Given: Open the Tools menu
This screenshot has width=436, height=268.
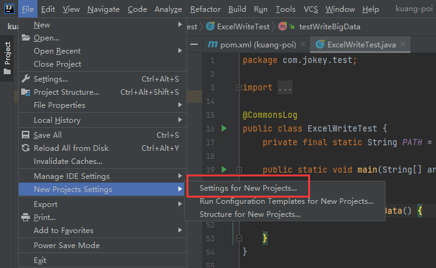Looking at the screenshot, I should tap(286, 9).
